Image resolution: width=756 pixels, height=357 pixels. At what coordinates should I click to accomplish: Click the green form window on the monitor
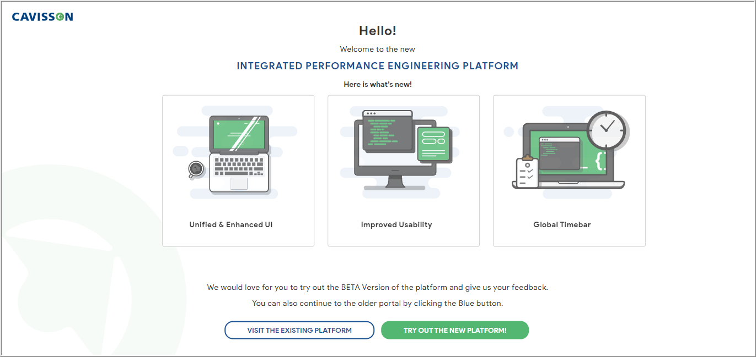[434, 144]
